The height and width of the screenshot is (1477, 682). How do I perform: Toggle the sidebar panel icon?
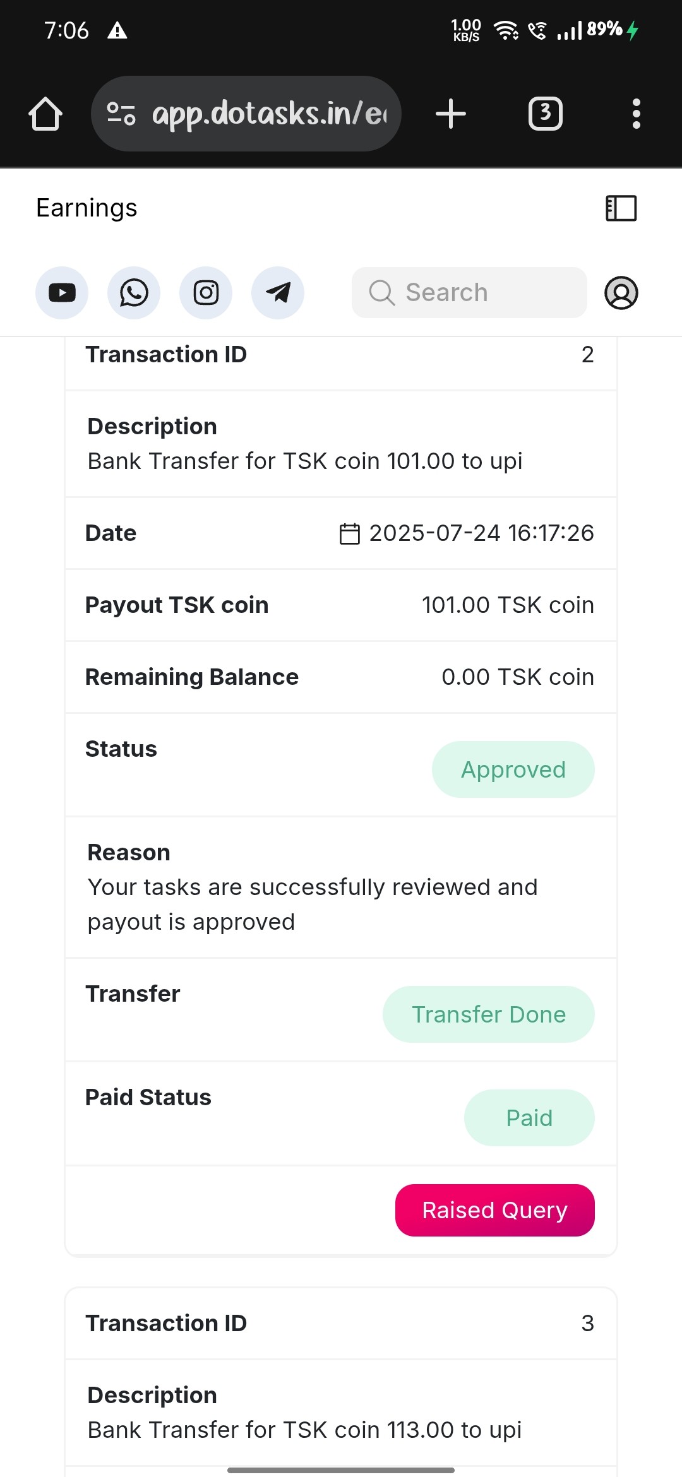[621, 208]
